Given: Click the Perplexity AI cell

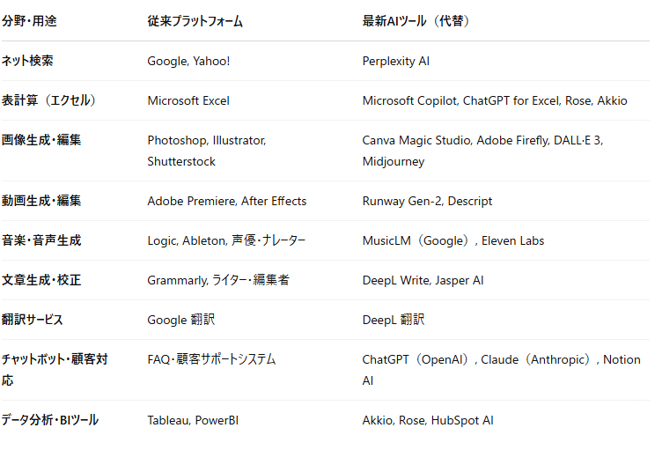Looking at the screenshot, I should pos(395,62).
